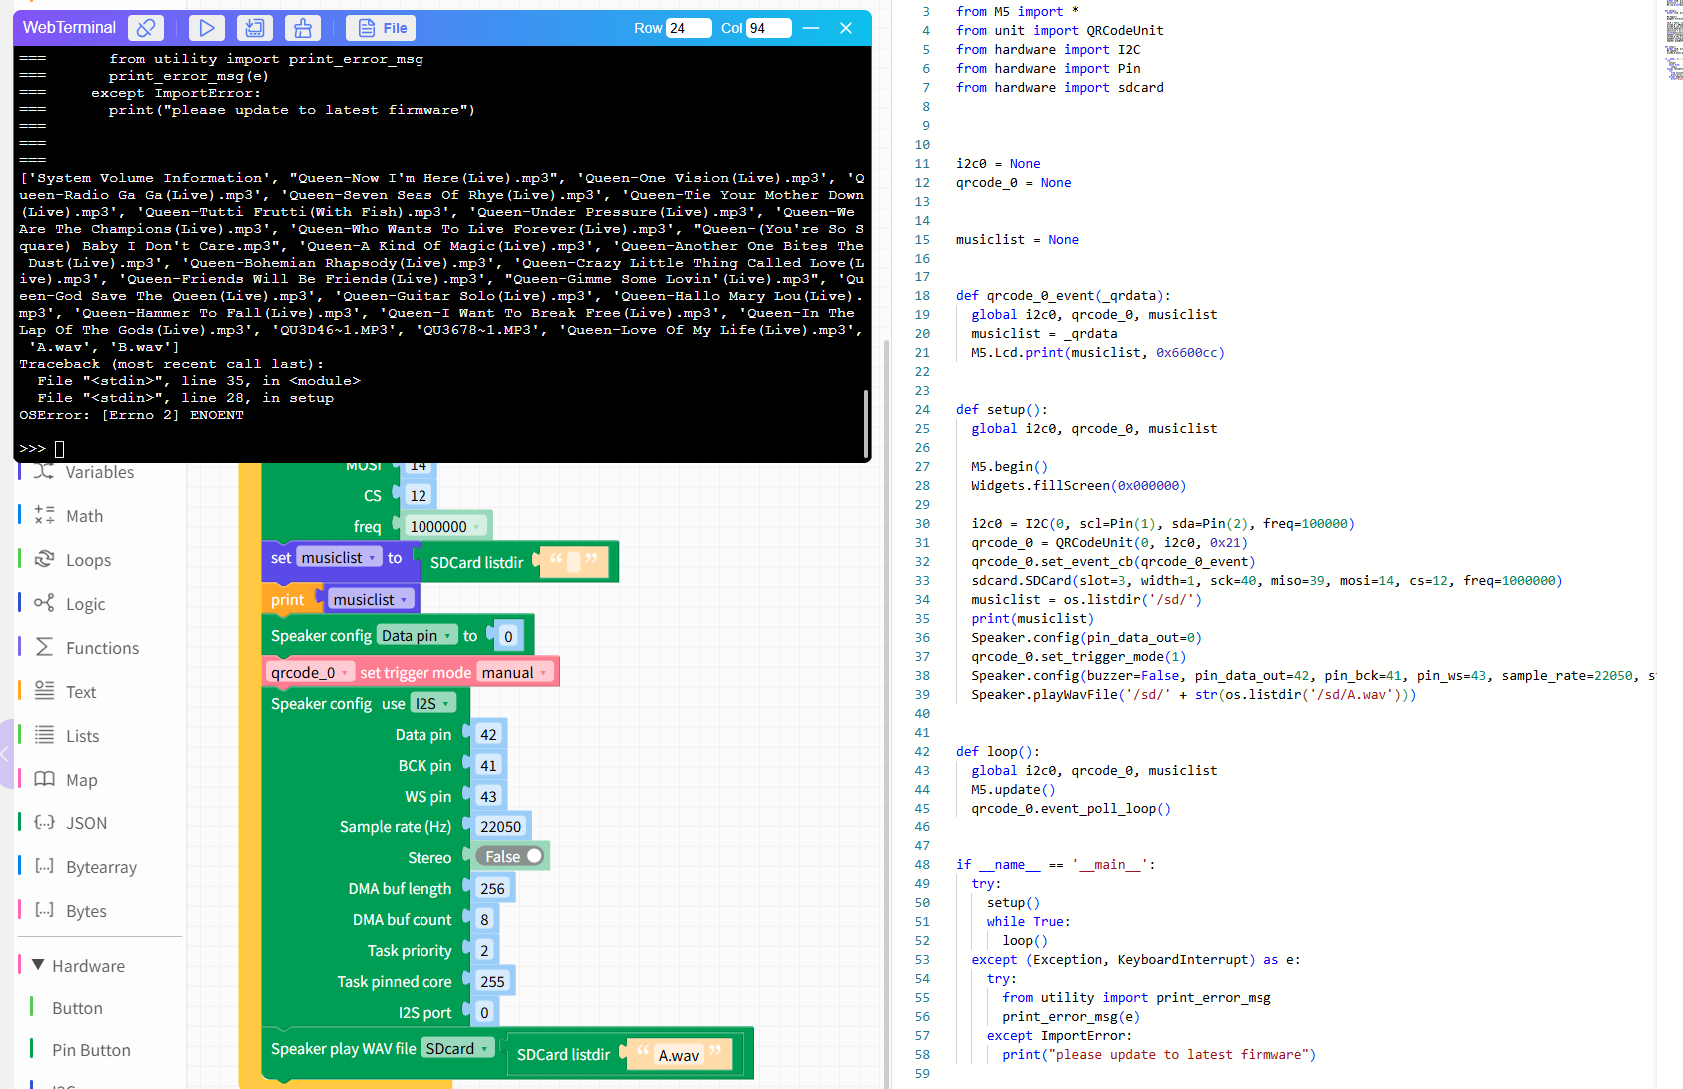Edit DMA buf length value 256
Viewport: 1683px width, 1089px height.
(x=492, y=889)
